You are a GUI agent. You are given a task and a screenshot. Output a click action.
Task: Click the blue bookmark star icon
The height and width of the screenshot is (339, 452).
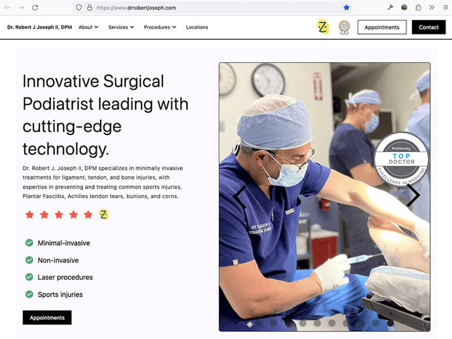(346, 8)
